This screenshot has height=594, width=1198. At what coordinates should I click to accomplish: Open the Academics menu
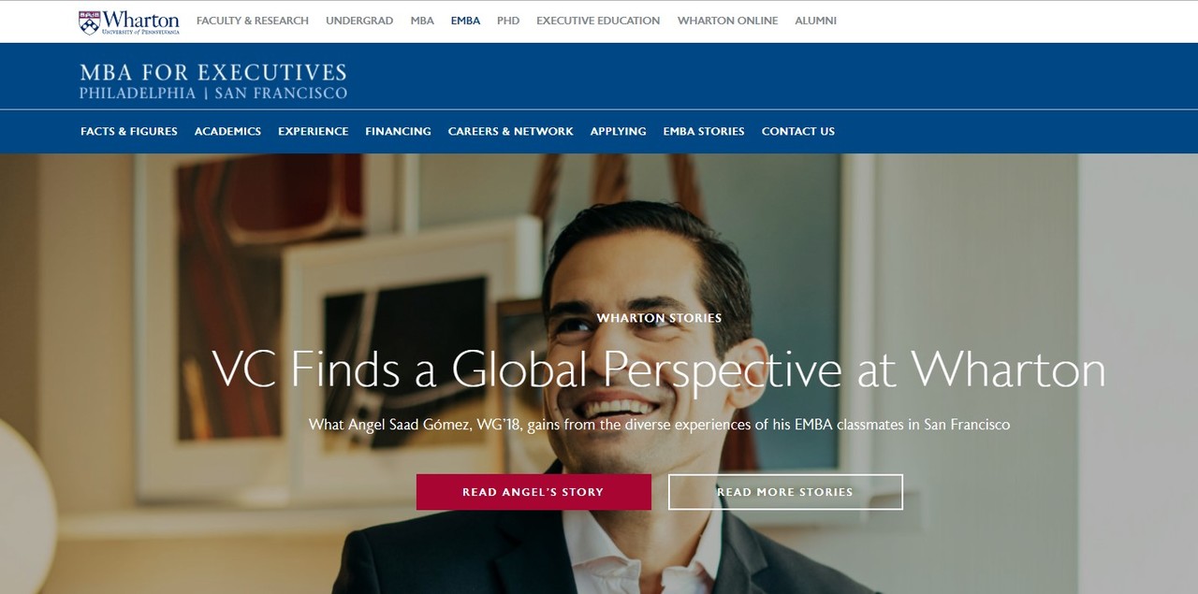227,131
